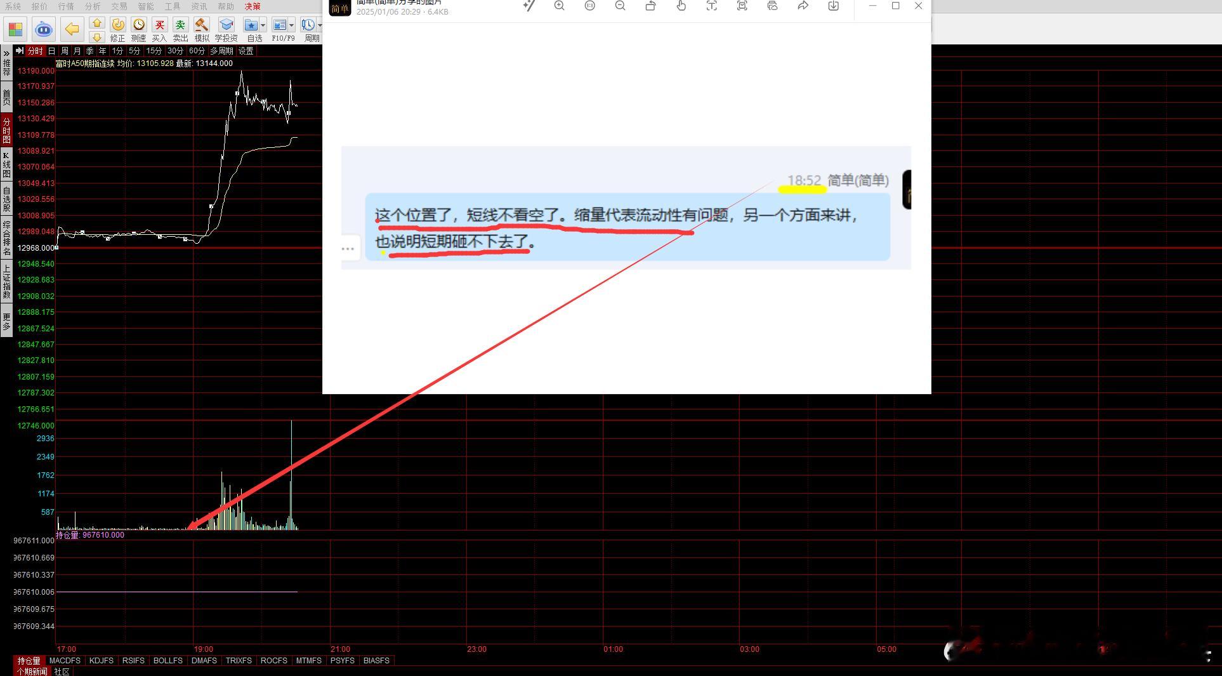
Task: Click the forward share arrow in viewer
Action: [x=803, y=6]
